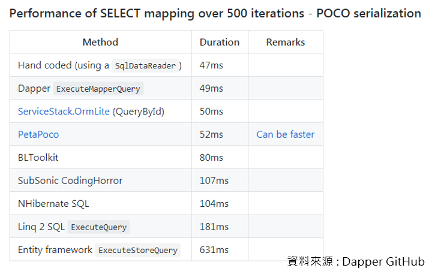Select the BLToolkit row text

[38, 158]
